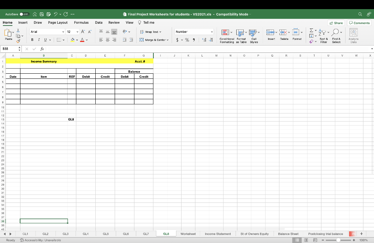Open the Worksheet sheet tab
The width and height of the screenshot is (374, 243).
coord(188,234)
